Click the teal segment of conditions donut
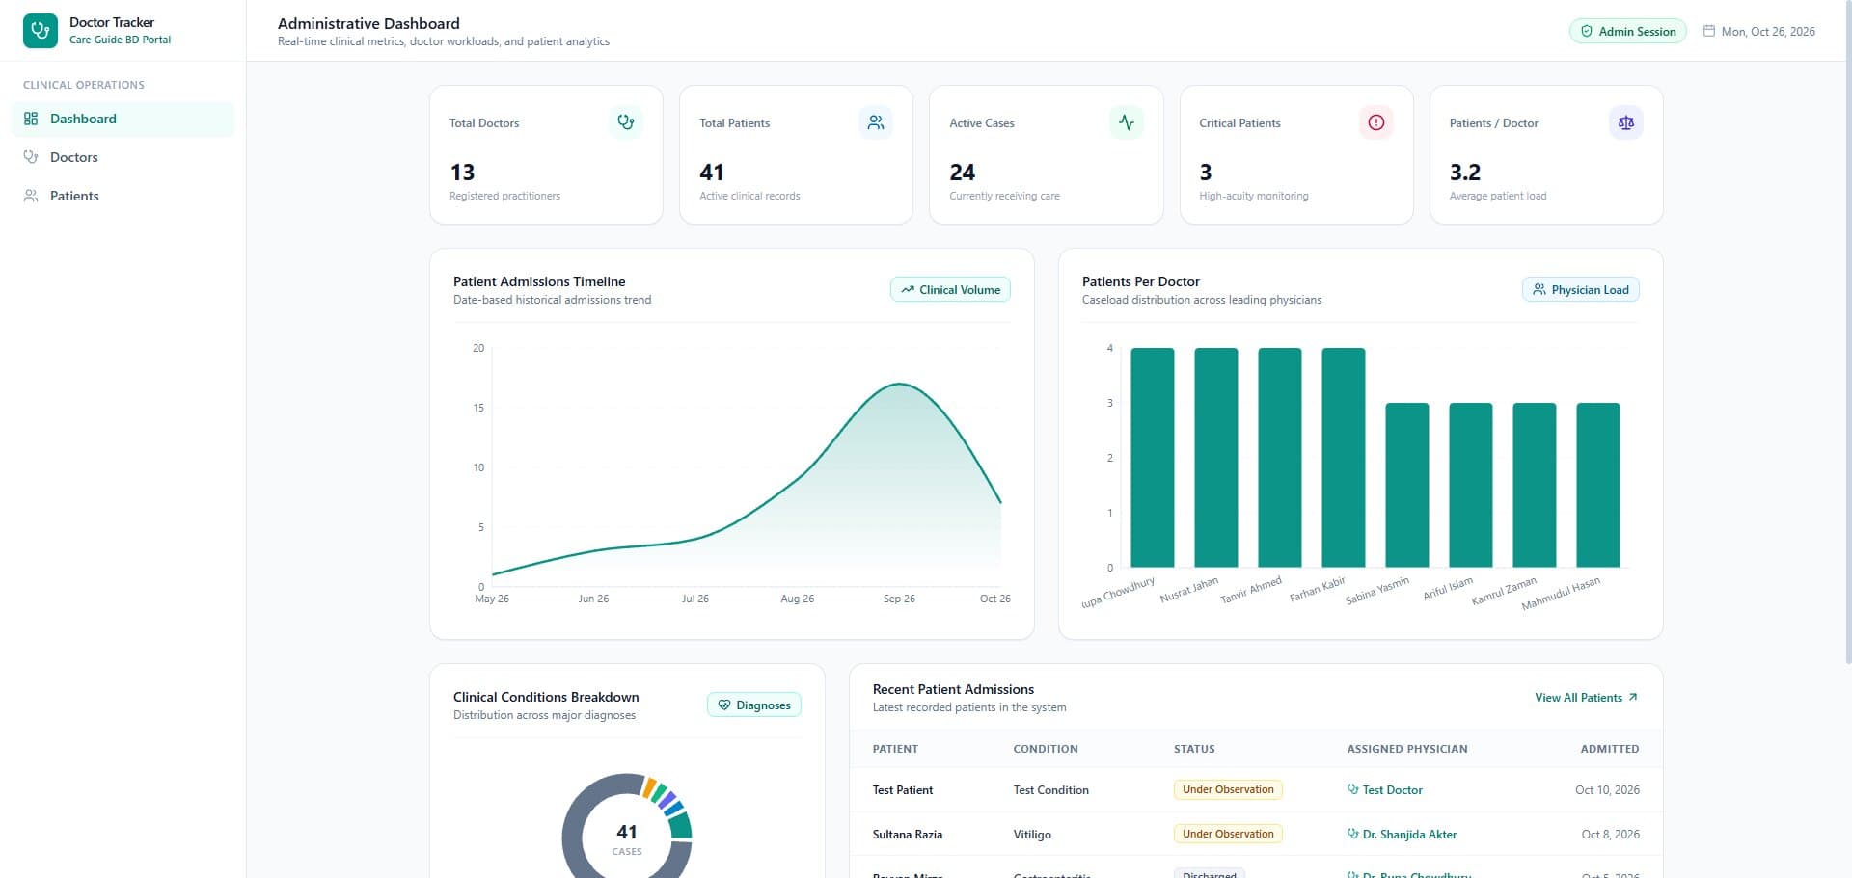 click(681, 825)
